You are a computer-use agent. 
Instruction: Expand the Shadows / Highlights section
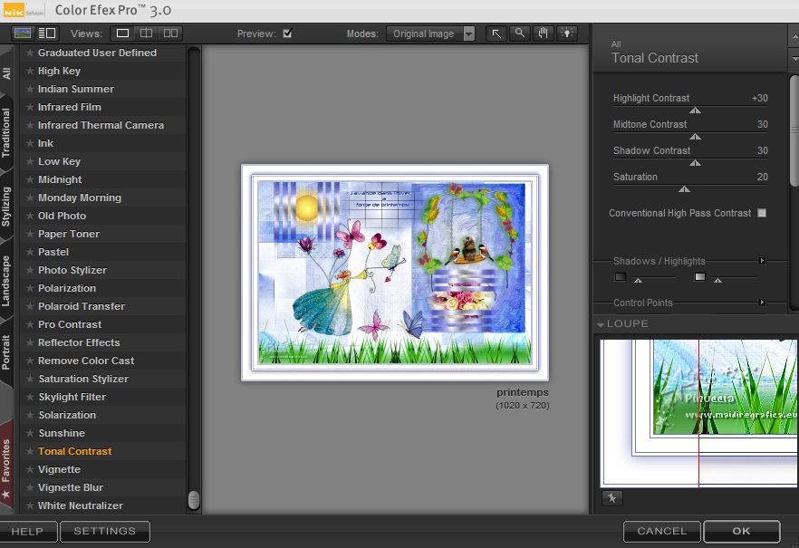pyautogui.click(x=763, y=261)
